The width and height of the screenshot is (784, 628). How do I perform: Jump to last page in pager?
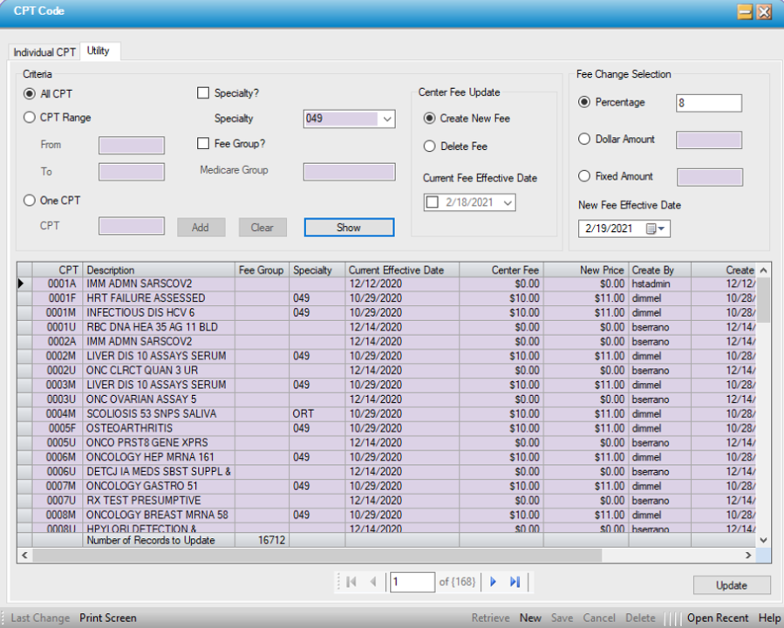coord(515,582)
